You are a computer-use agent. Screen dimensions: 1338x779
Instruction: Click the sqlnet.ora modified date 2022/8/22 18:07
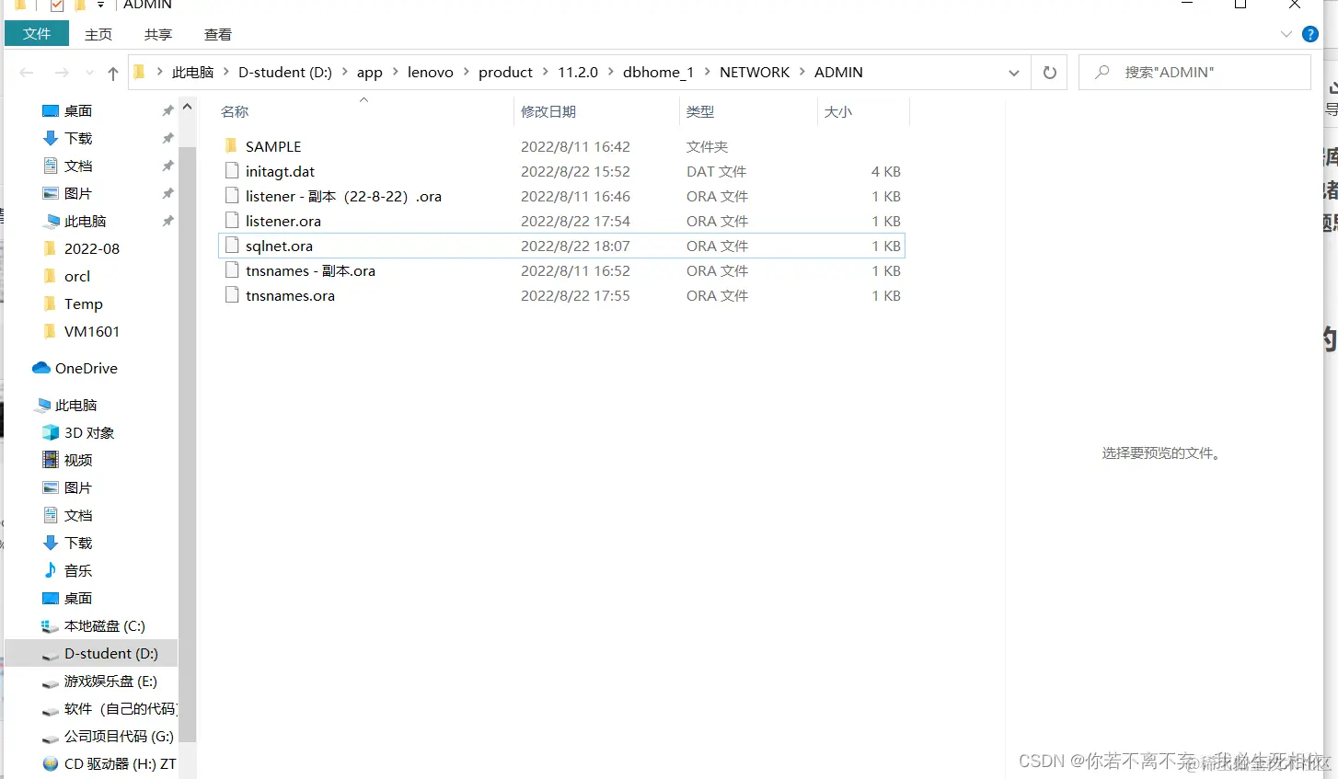575,246
